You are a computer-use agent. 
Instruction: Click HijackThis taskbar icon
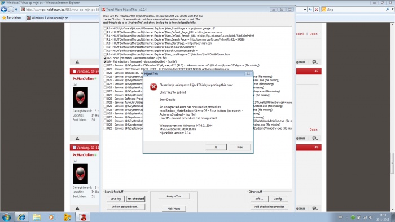[x=82, y=217]
